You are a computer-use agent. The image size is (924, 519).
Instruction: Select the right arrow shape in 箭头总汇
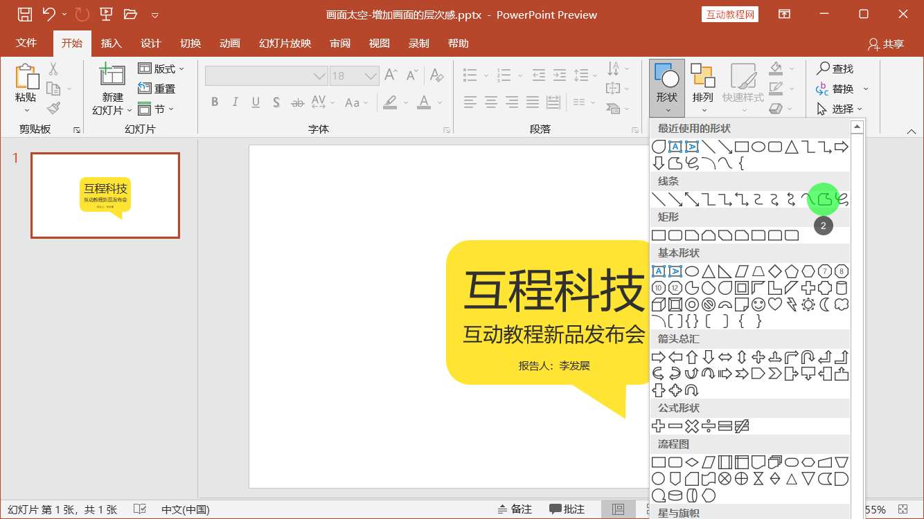[x=657, y=356]
